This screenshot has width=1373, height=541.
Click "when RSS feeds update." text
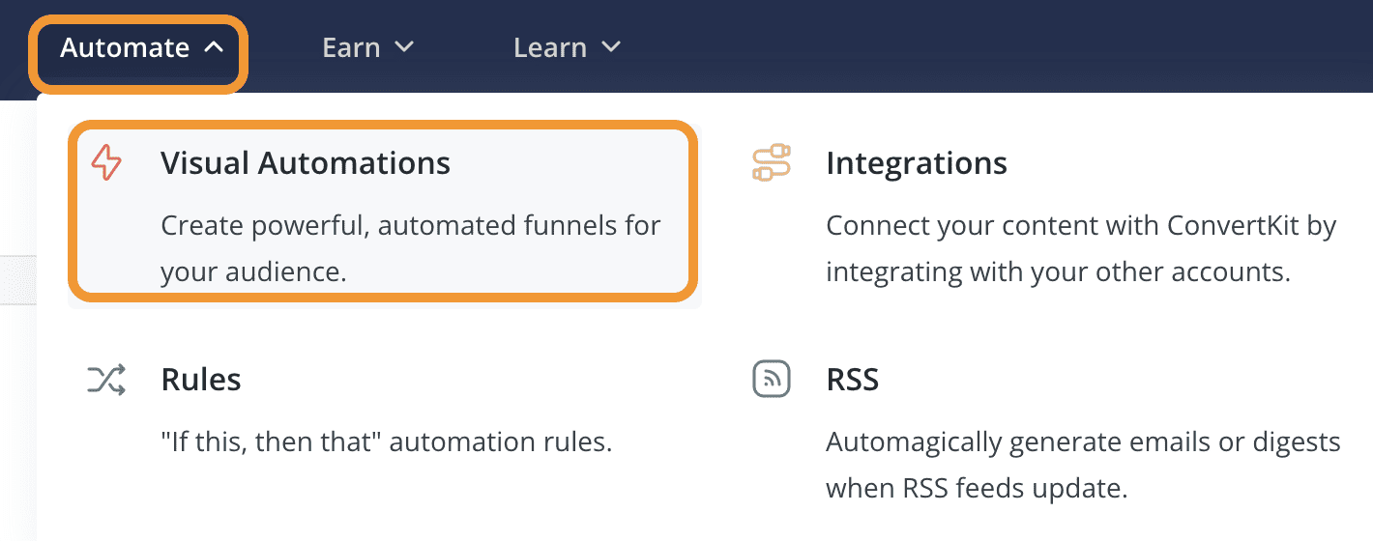(977, 489)
